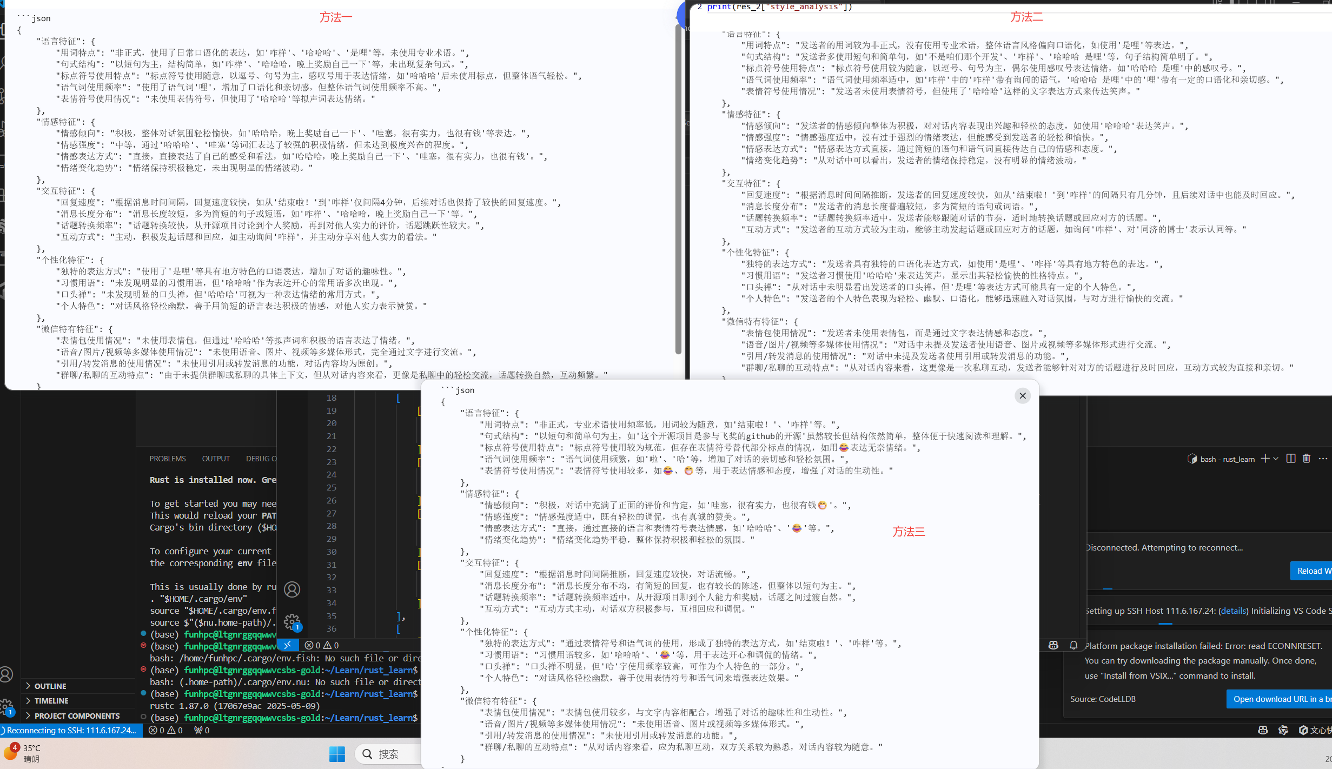1332x769 pixels.
Task: Click the Windows taskbar search box
Action: [388, 754]
